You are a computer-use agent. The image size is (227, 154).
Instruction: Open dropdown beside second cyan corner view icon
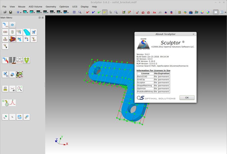pos(34,13)
